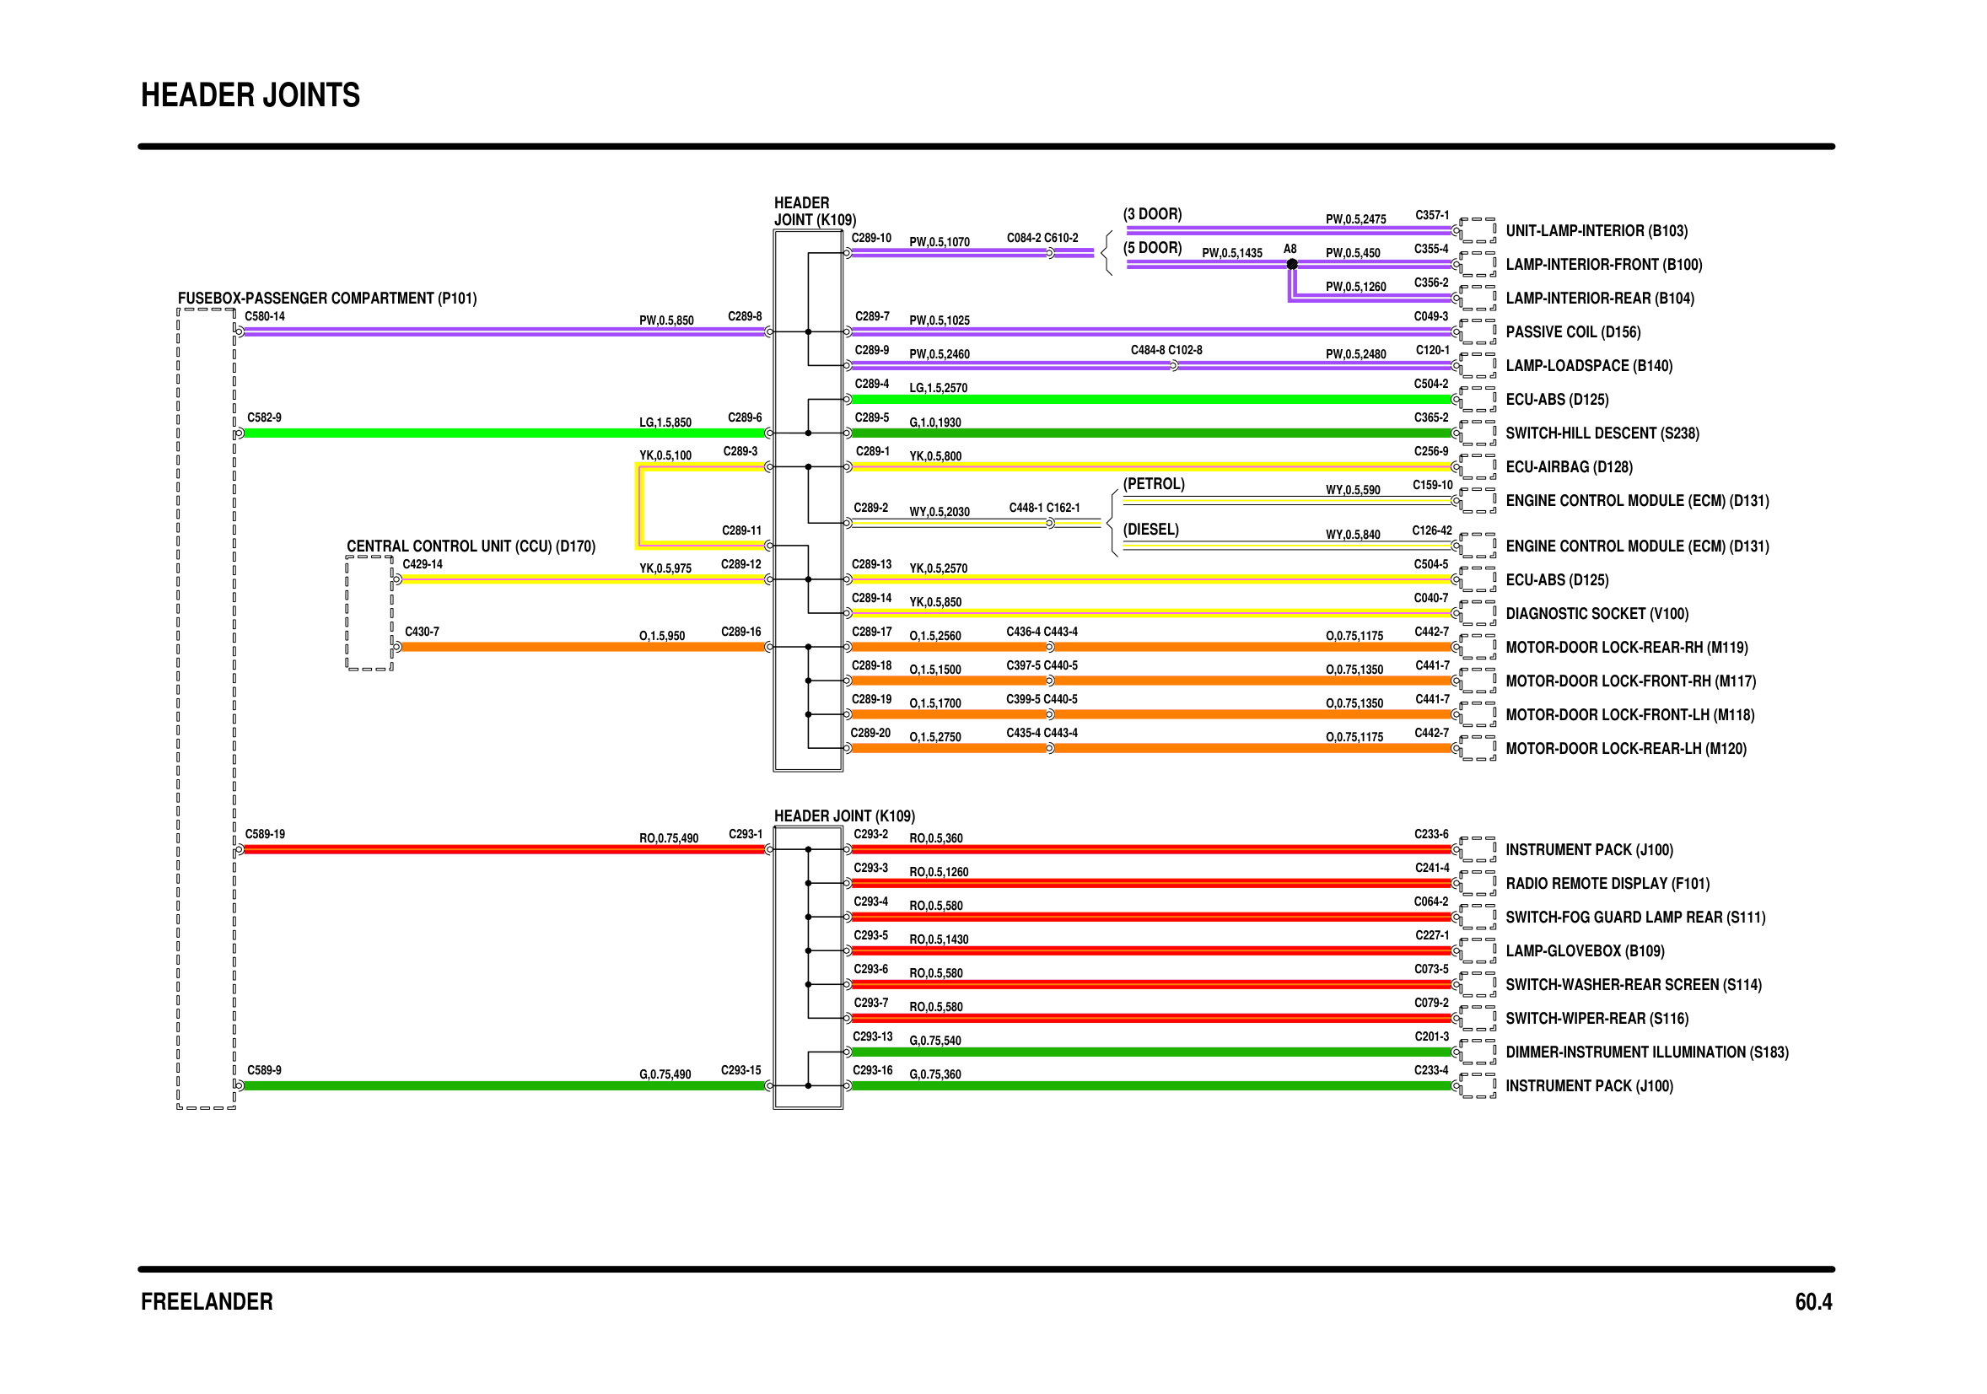The image size is (1987, 1394).
Task: Select ECU-AIRBAG (D128) label
Action: 1569,467
